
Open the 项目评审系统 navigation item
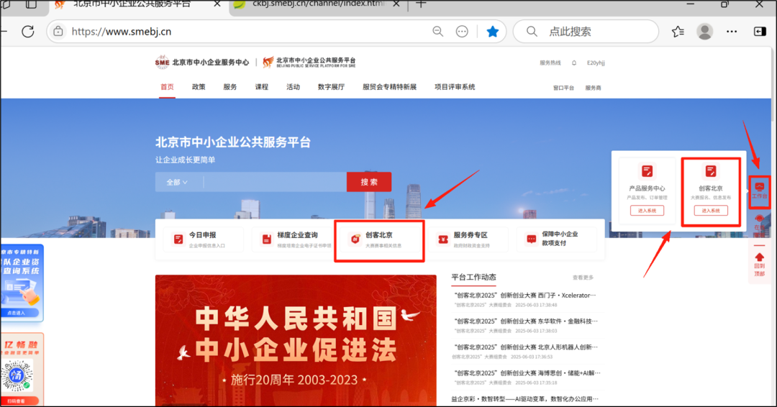point(455,87)
